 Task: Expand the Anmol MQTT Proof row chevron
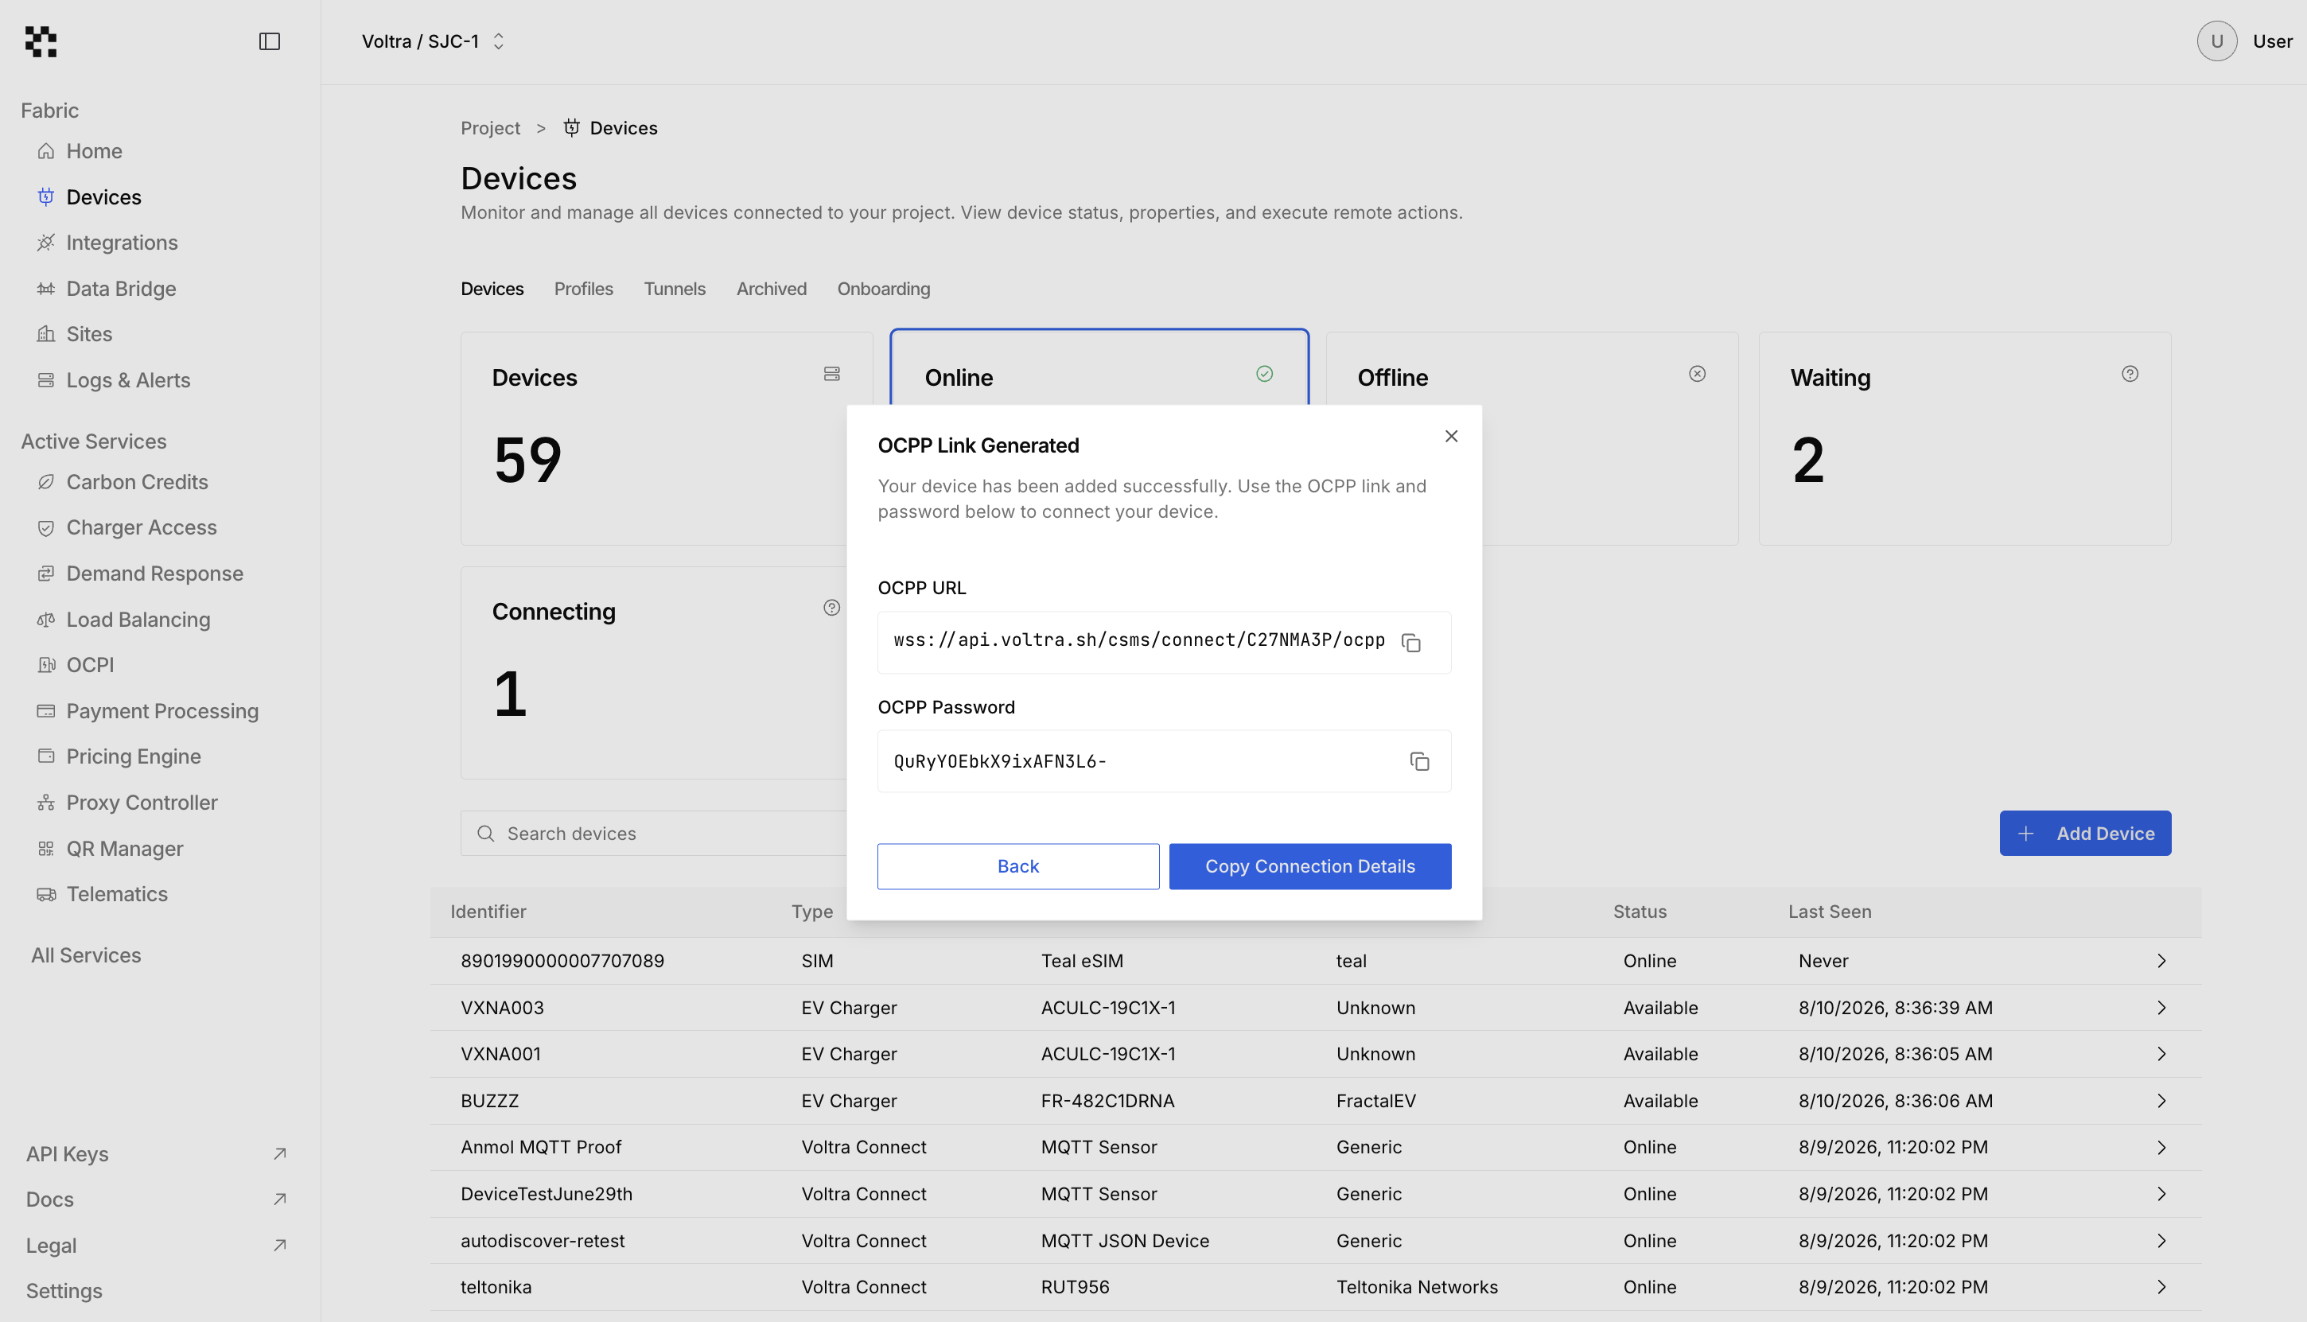(x=2161, y=1147)
